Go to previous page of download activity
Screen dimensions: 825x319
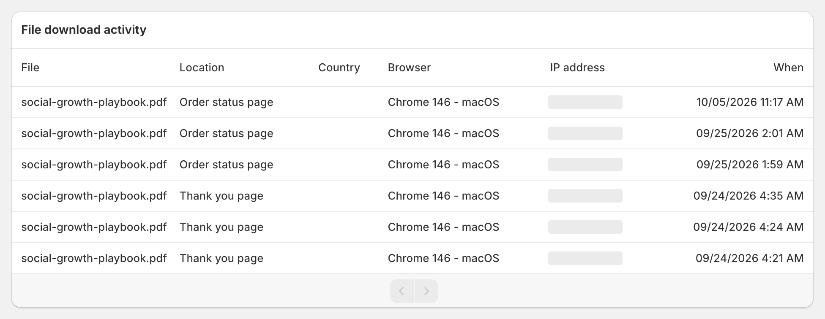tap(402, 291)
